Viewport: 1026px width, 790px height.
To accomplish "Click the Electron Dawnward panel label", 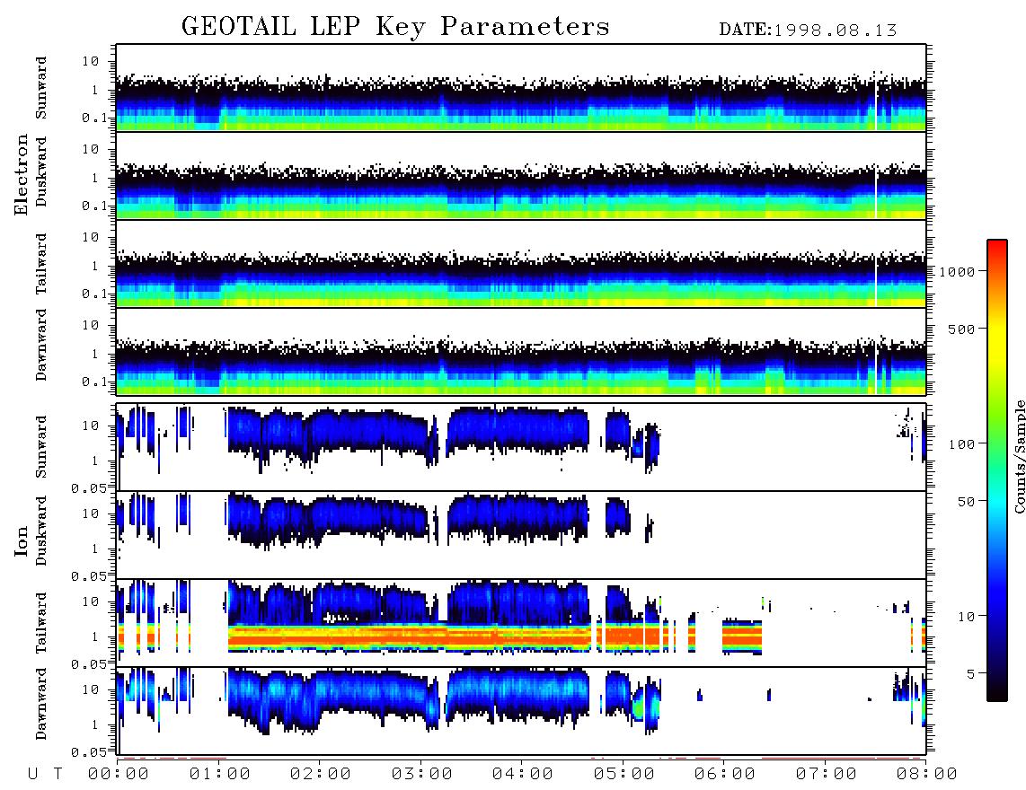I will pos(41,345).
